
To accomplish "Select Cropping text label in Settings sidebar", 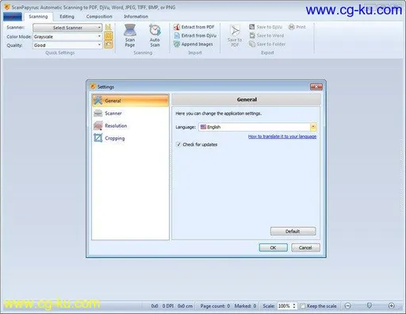I will click(115, 139).
